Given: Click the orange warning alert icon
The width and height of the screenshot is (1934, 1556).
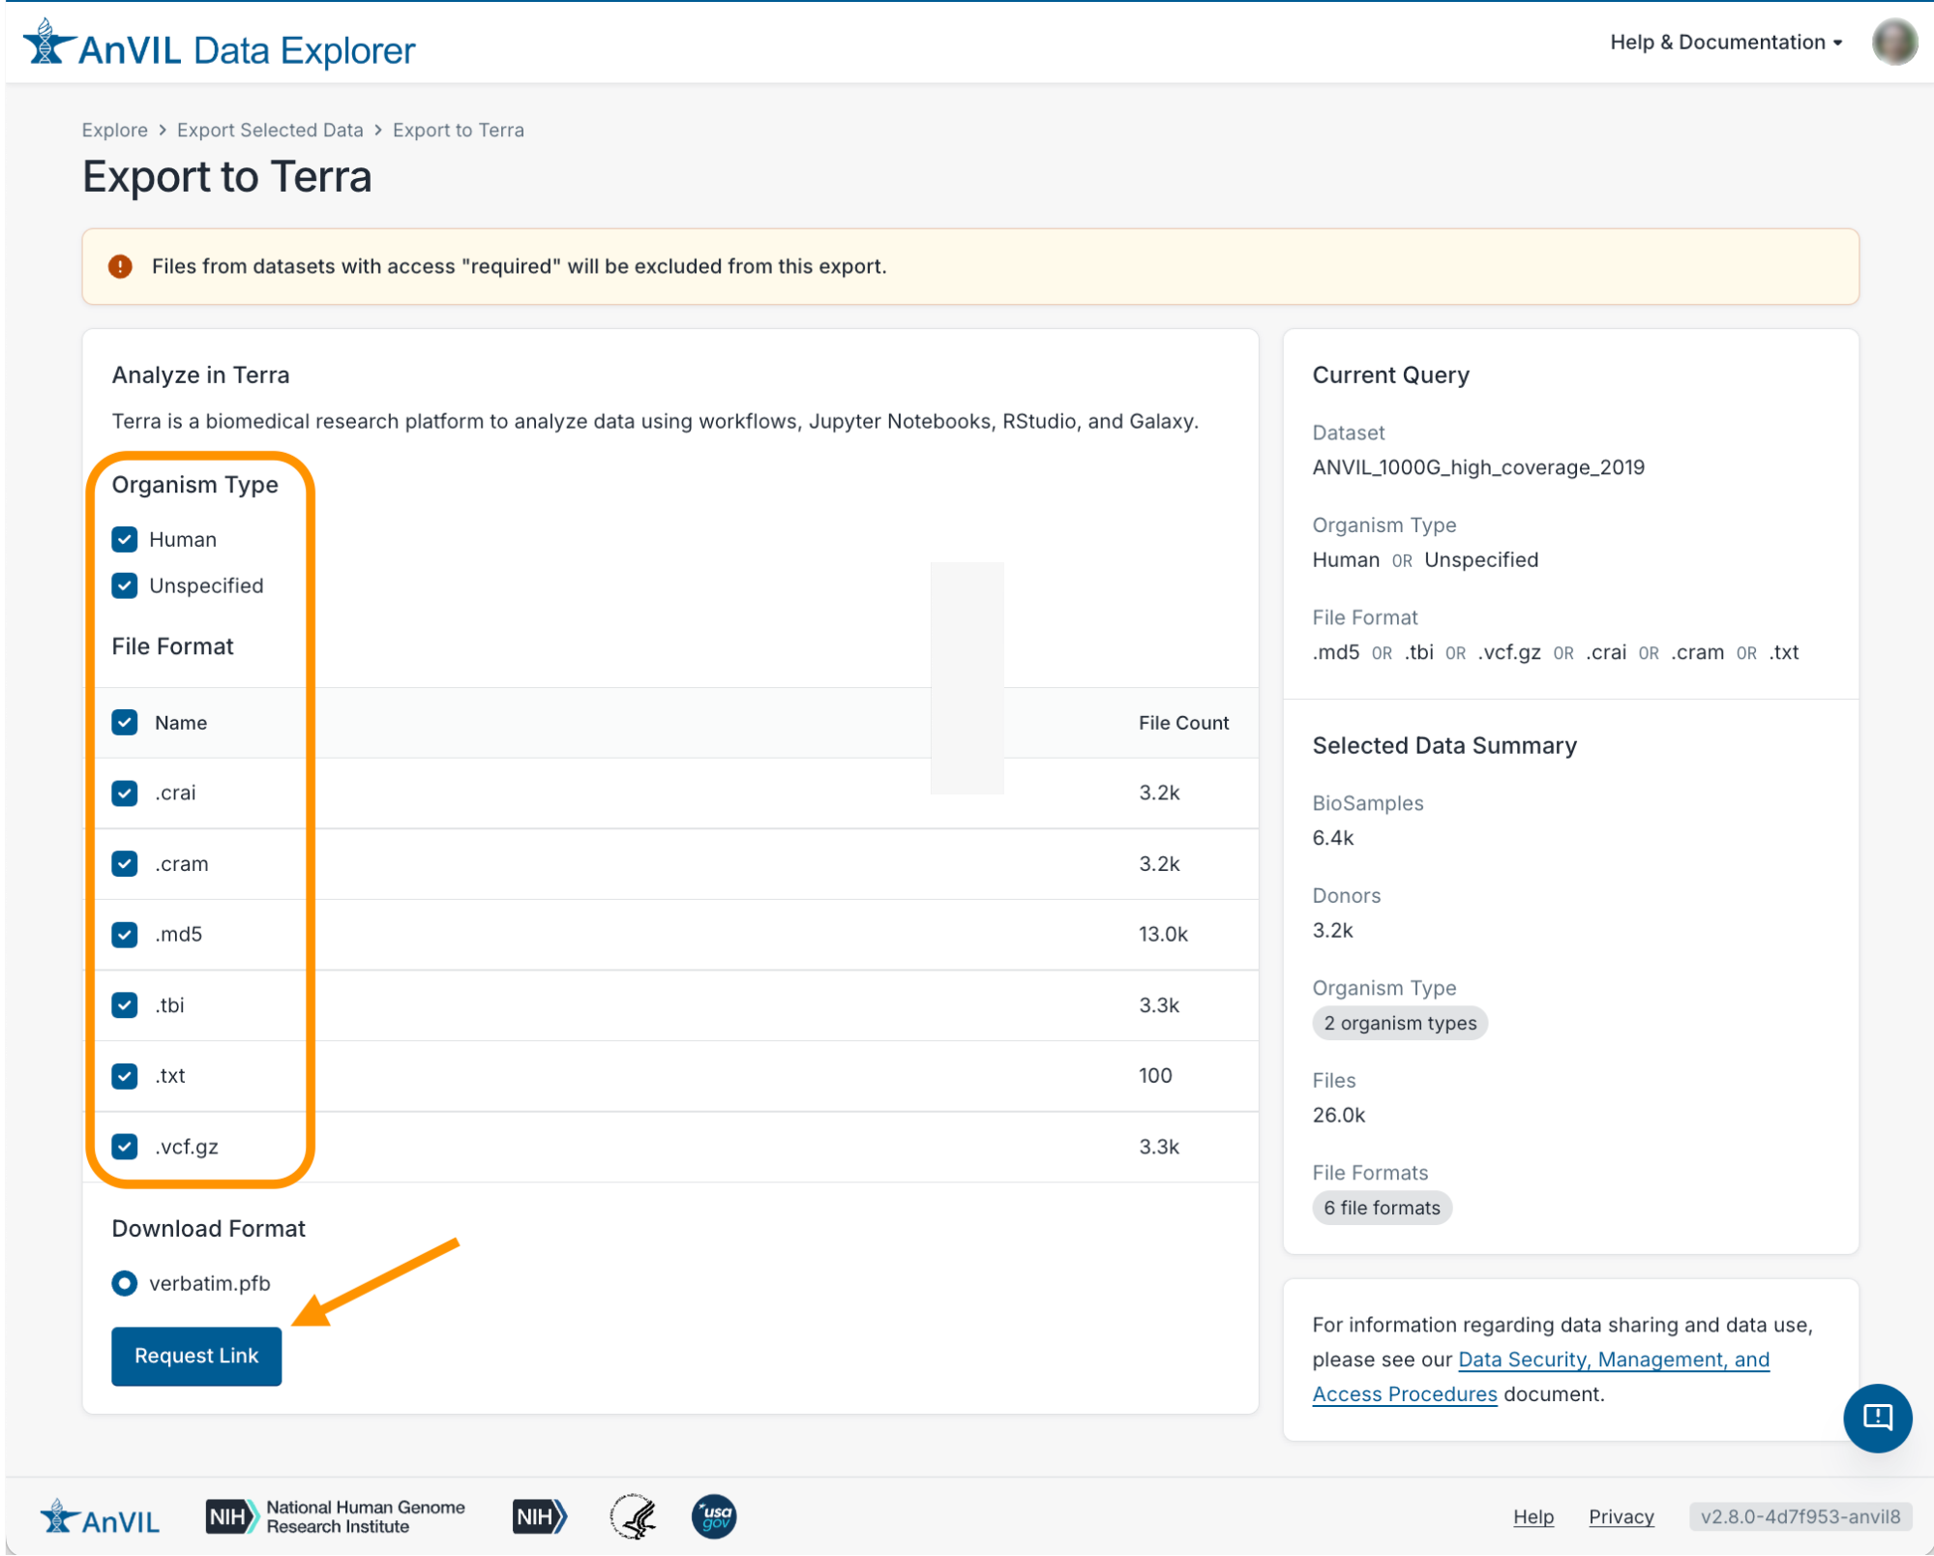Looking at the screenshot, I should (120, 266).
